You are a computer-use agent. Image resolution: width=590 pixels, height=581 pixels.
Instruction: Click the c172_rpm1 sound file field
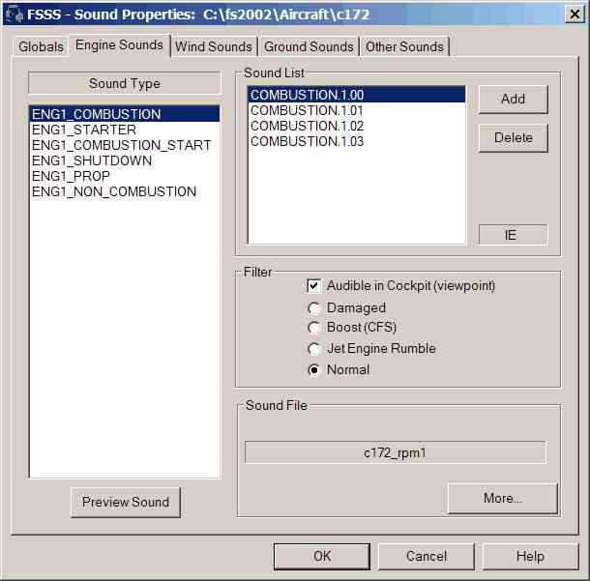tap(395, 452)
